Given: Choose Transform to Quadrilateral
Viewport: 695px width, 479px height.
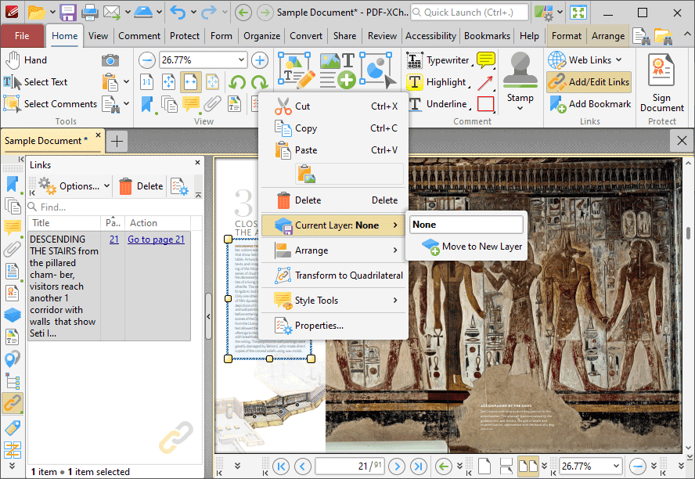Looking at the screenshot, I should click(333, 276).
